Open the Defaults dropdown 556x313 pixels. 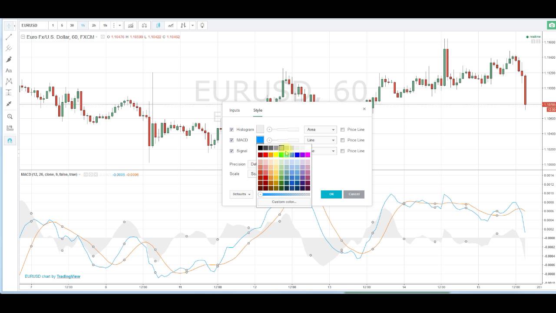tap(242, 194)
